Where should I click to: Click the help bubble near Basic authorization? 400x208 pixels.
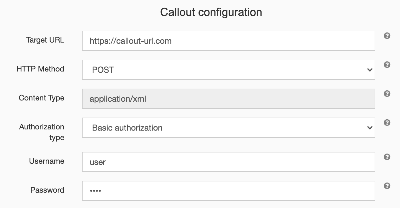pyautogui.click(x=387, y=122)
